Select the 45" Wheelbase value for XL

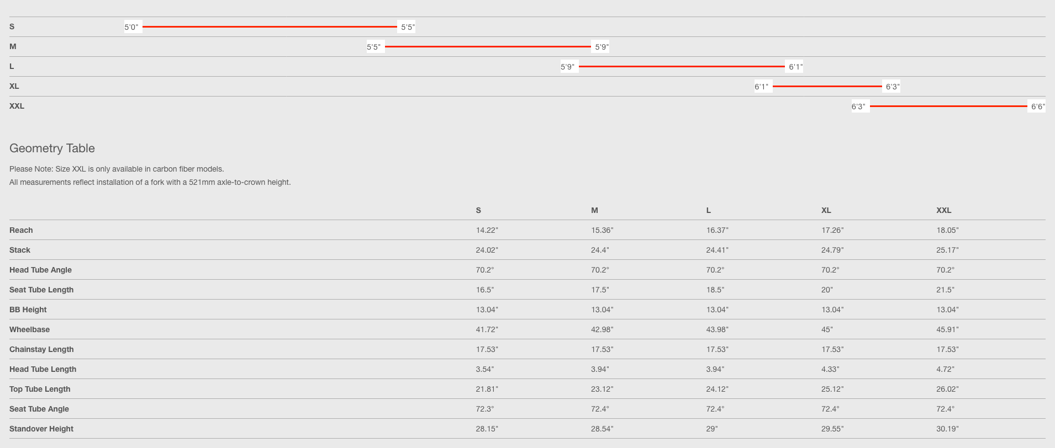827,329
